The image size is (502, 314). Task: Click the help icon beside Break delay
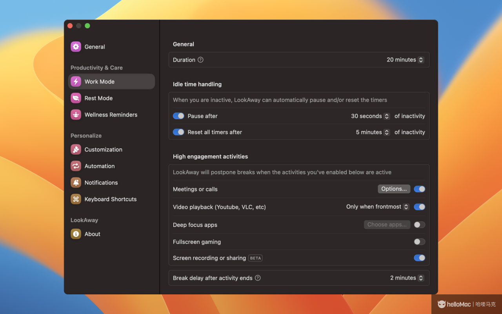(x=258, y=278)
